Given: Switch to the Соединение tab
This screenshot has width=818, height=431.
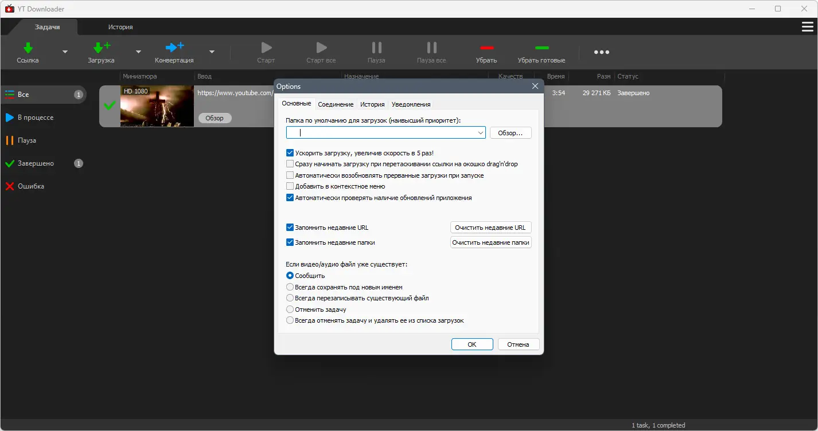Looking at the screenshot, I should [335, 104].
